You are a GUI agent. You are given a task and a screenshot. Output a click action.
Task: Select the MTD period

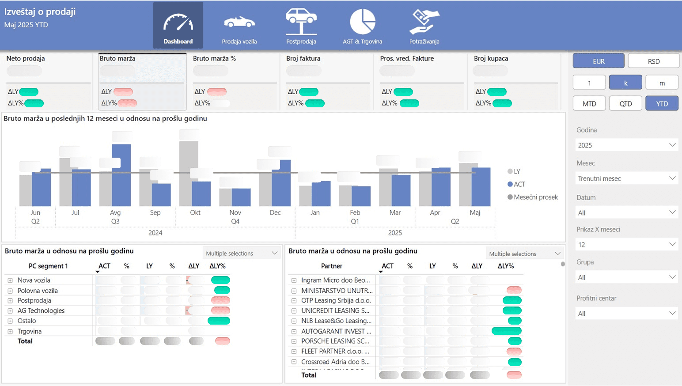click(589, 103)
